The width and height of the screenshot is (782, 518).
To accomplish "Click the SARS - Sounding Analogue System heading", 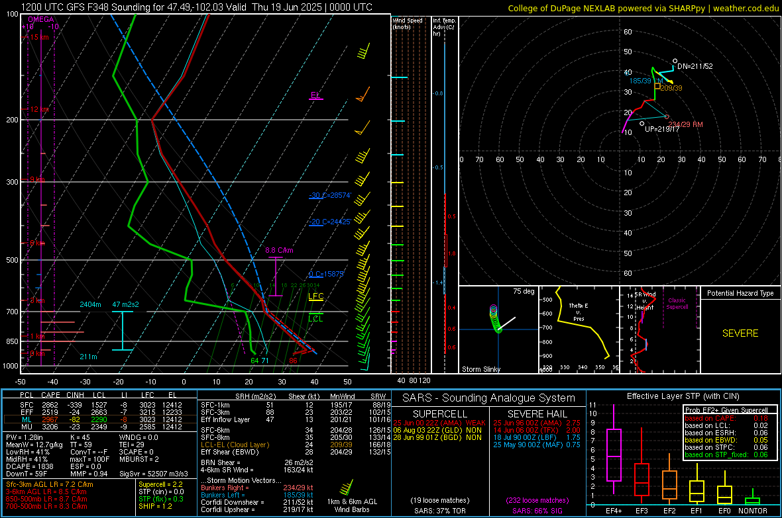I will coord(489,398).
